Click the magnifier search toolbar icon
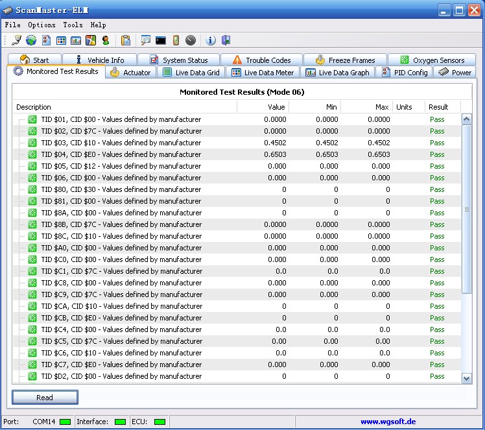 click(x=146, y=40)
